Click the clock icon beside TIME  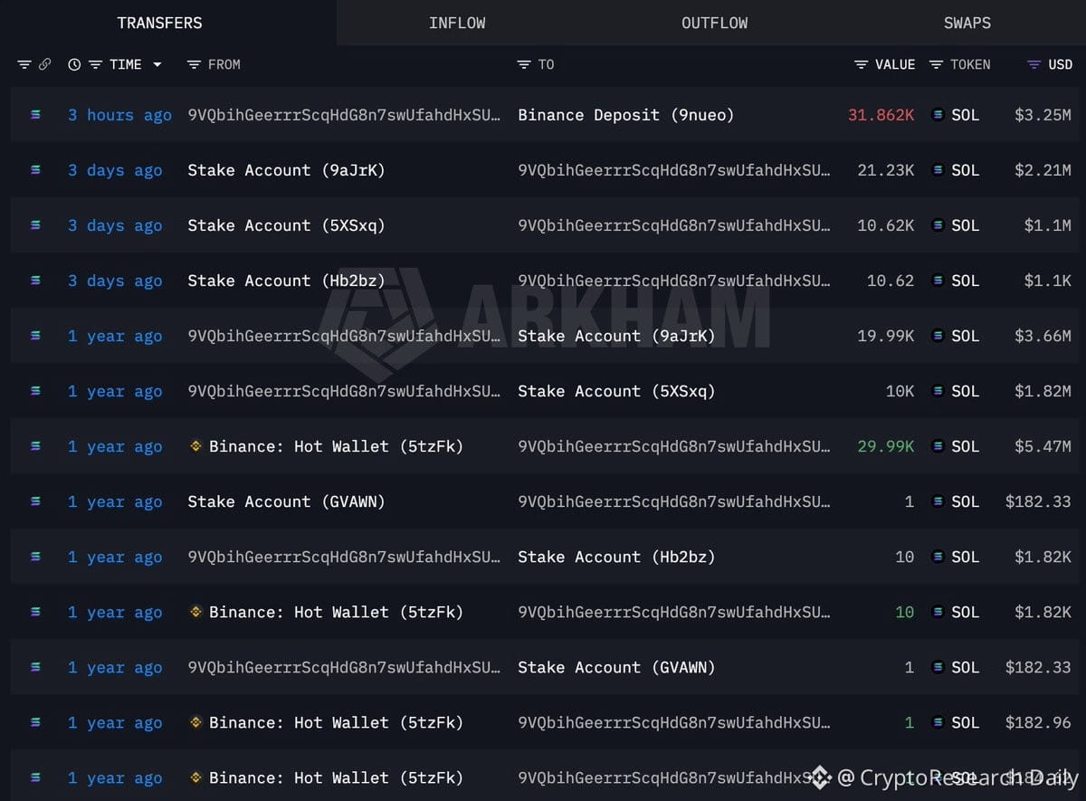point(74,64)
